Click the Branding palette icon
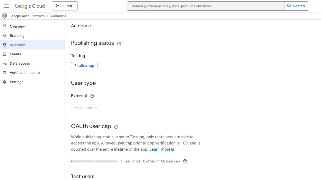This screenshot has height=180, width=321. (4, 36)
